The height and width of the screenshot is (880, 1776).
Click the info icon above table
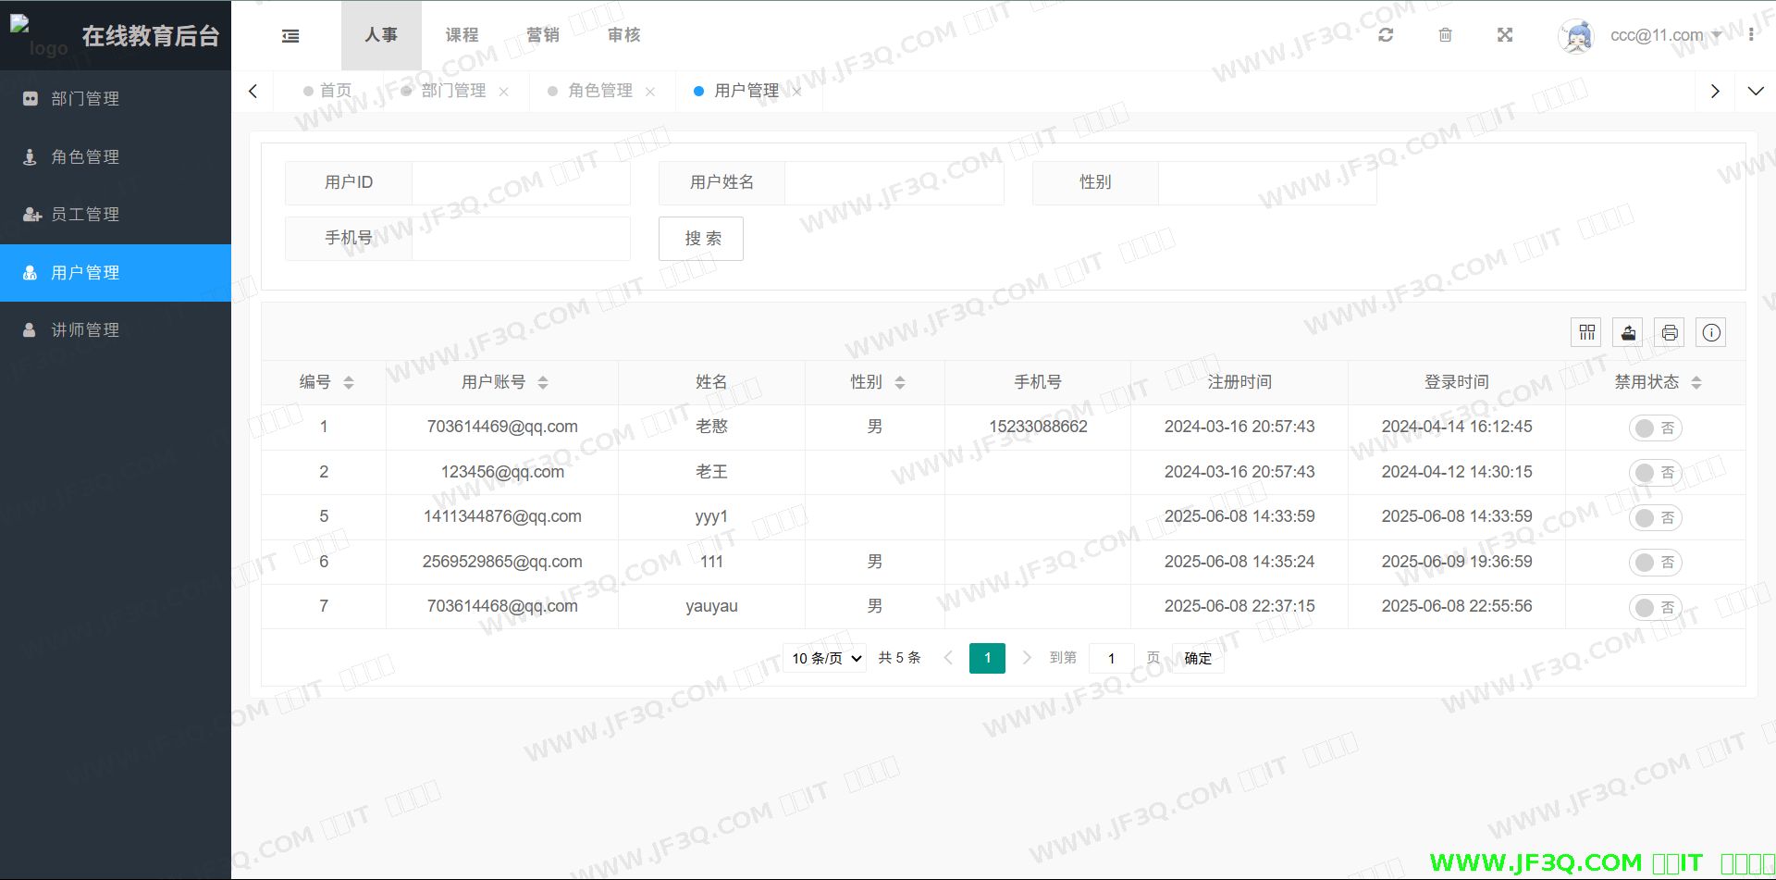1711,332
